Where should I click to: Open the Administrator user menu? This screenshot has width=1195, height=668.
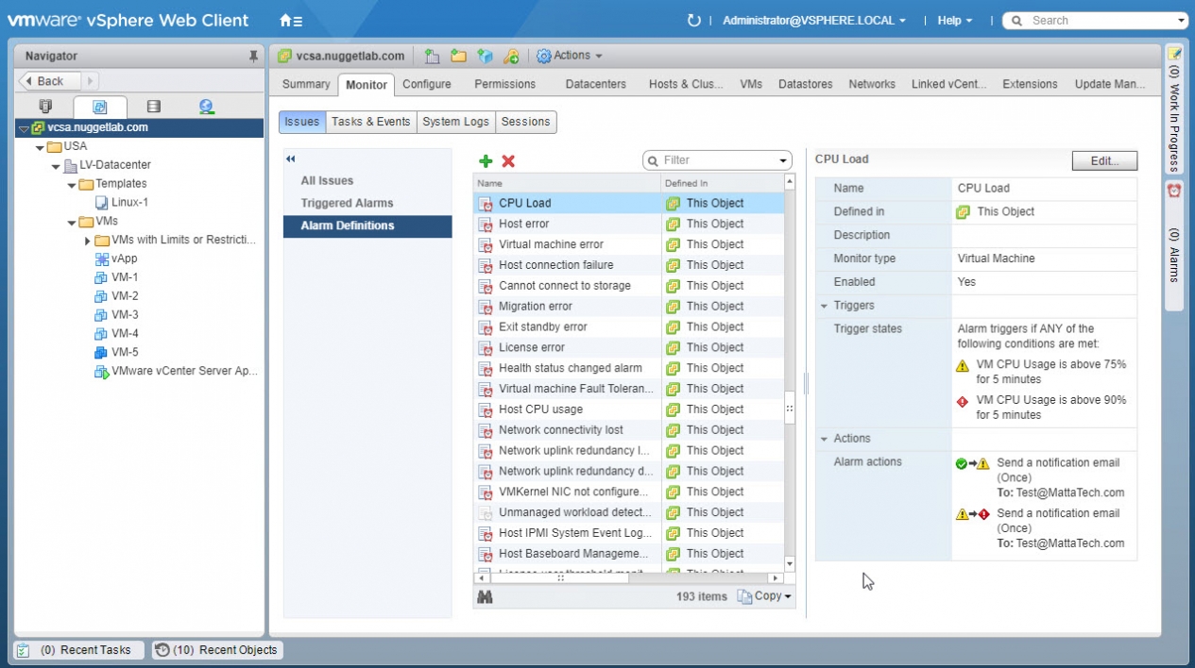click(813, 20)
